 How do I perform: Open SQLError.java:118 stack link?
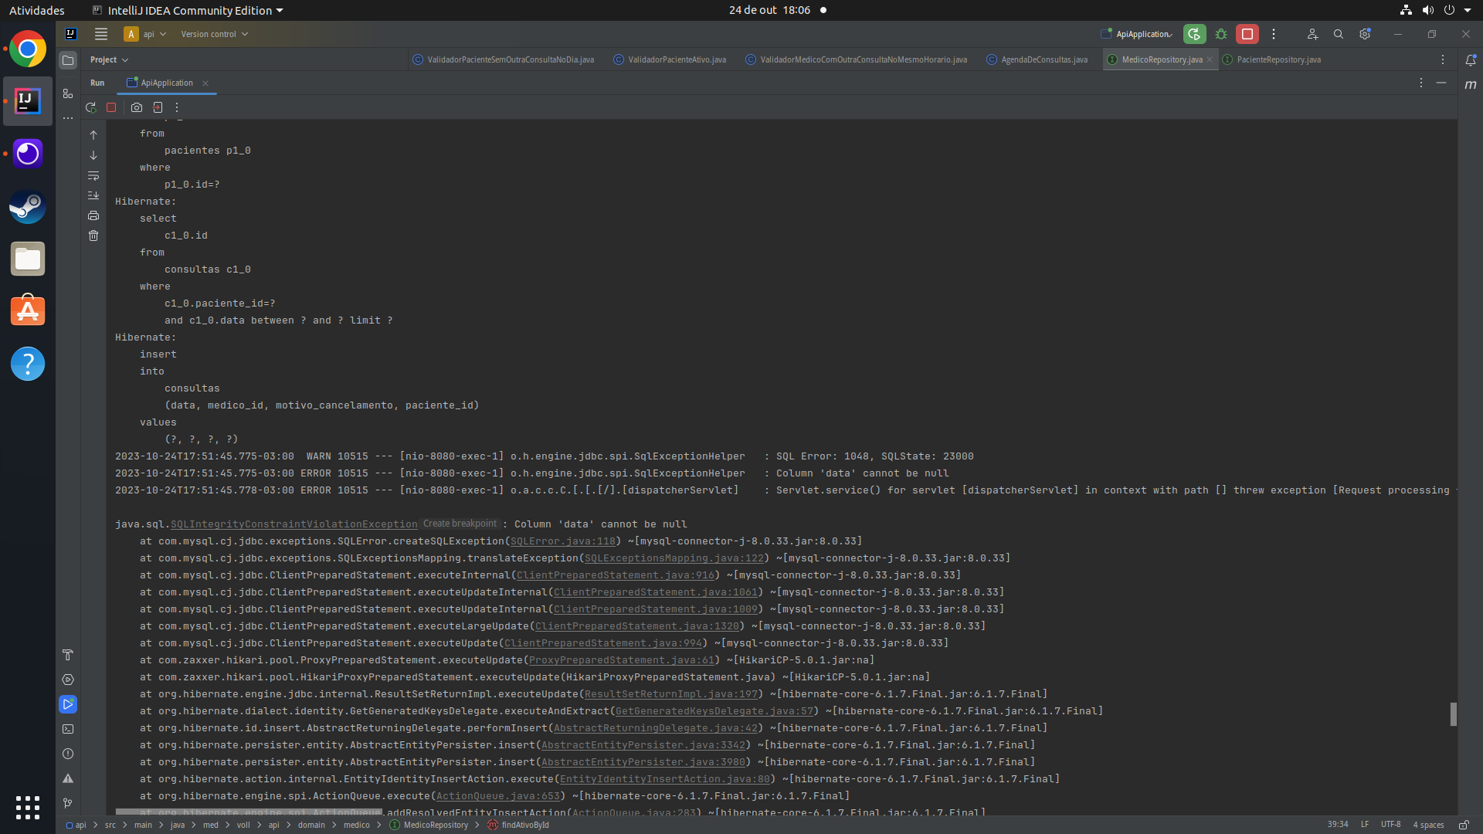pyautogui.click(x=563, y=541)
